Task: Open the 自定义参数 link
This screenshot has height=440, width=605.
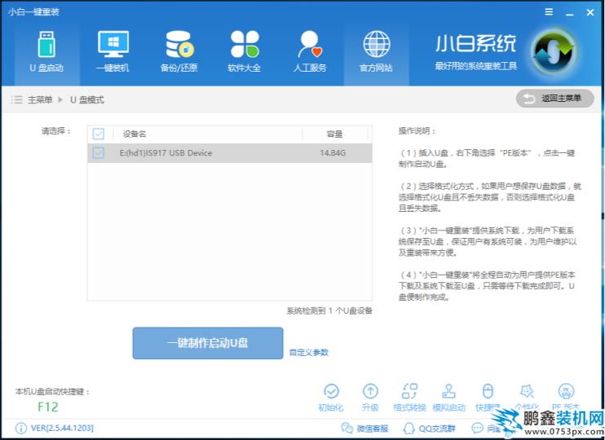Action: tap(309, 352)
